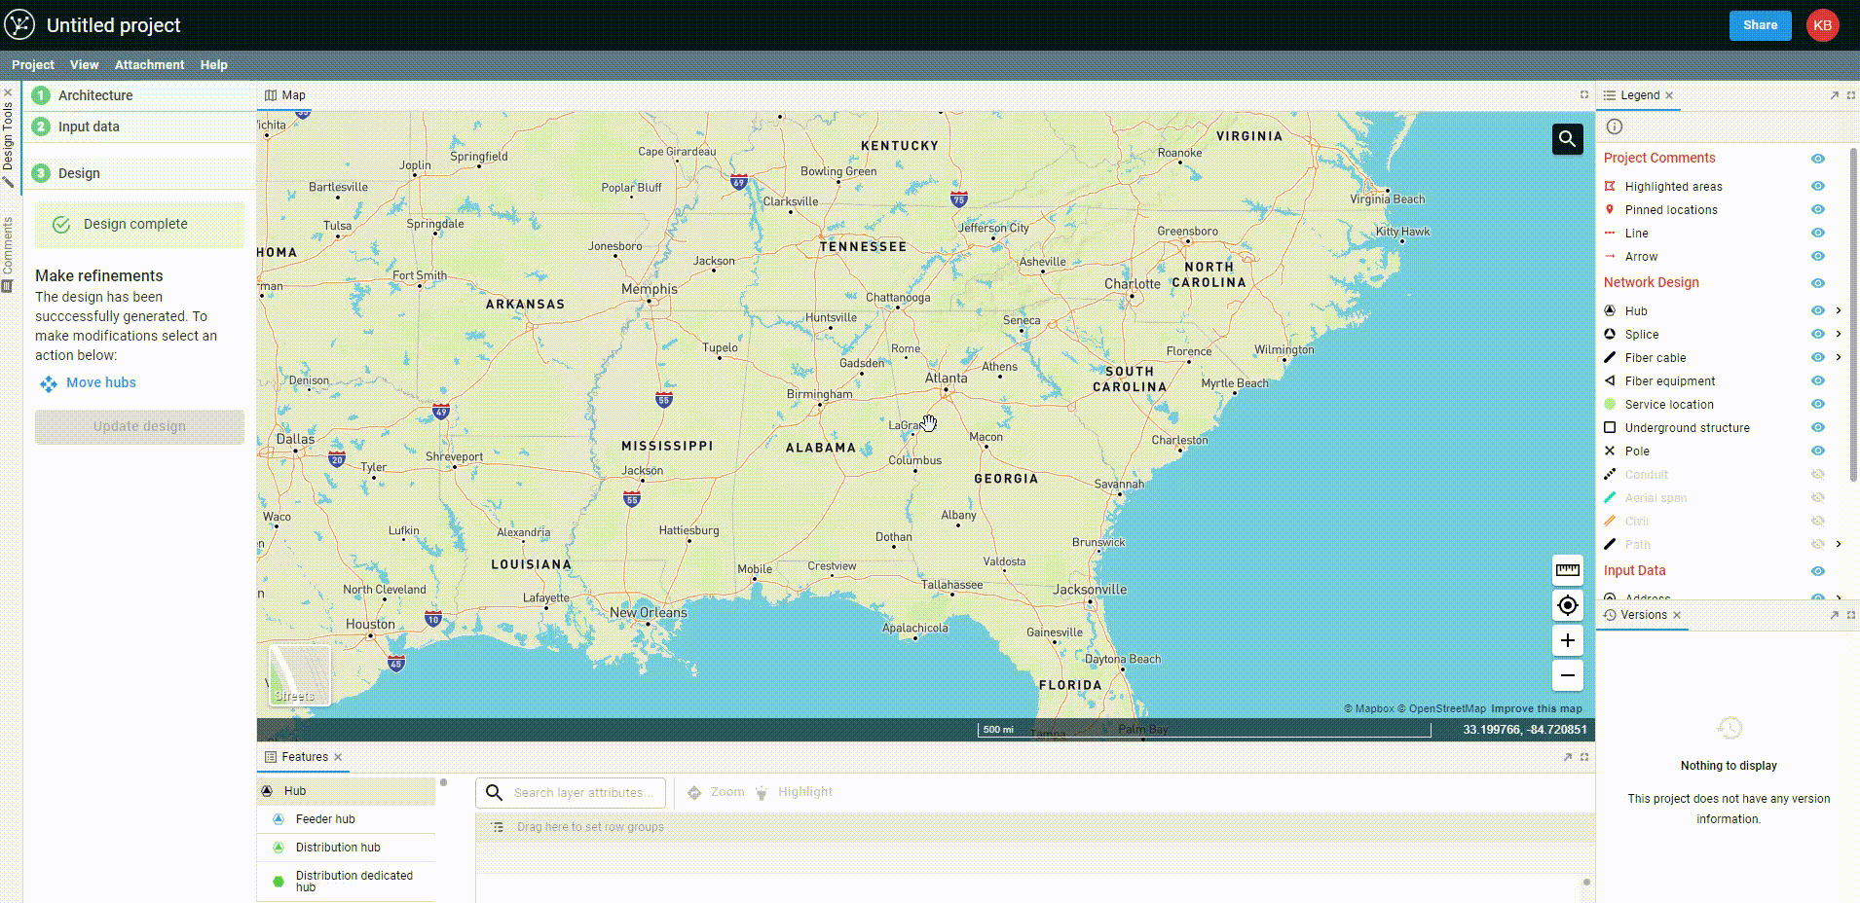The height and width of the screenshot is (903, 1860).
Task: Expand the Hub legend entry
Action: 1839,310
